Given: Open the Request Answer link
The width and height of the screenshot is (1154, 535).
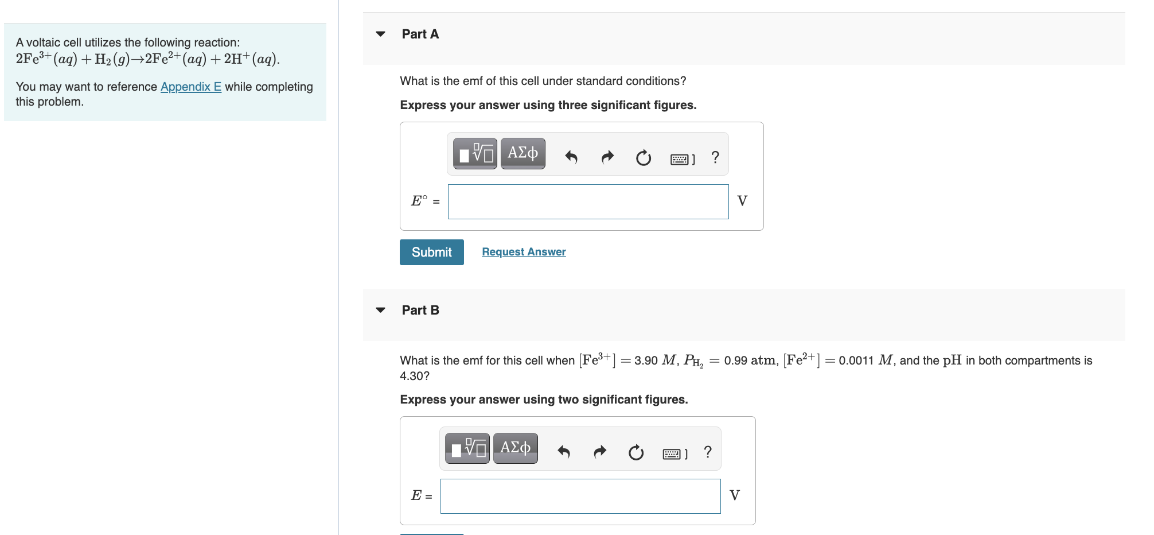Looking at the screenshot, I should (524, 252).
